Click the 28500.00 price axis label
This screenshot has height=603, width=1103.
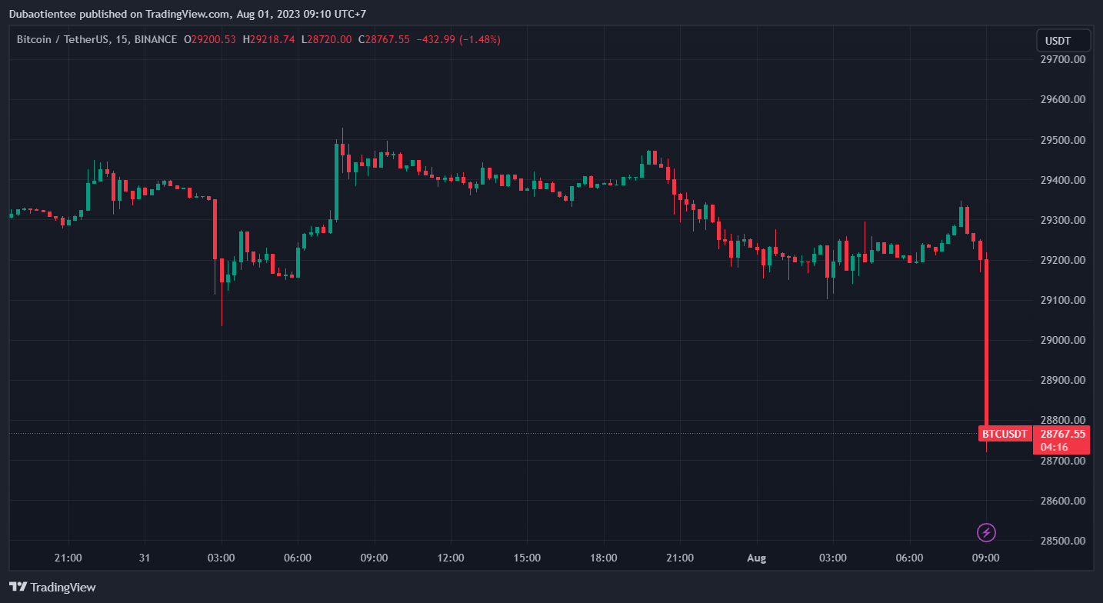(1061, 541)
